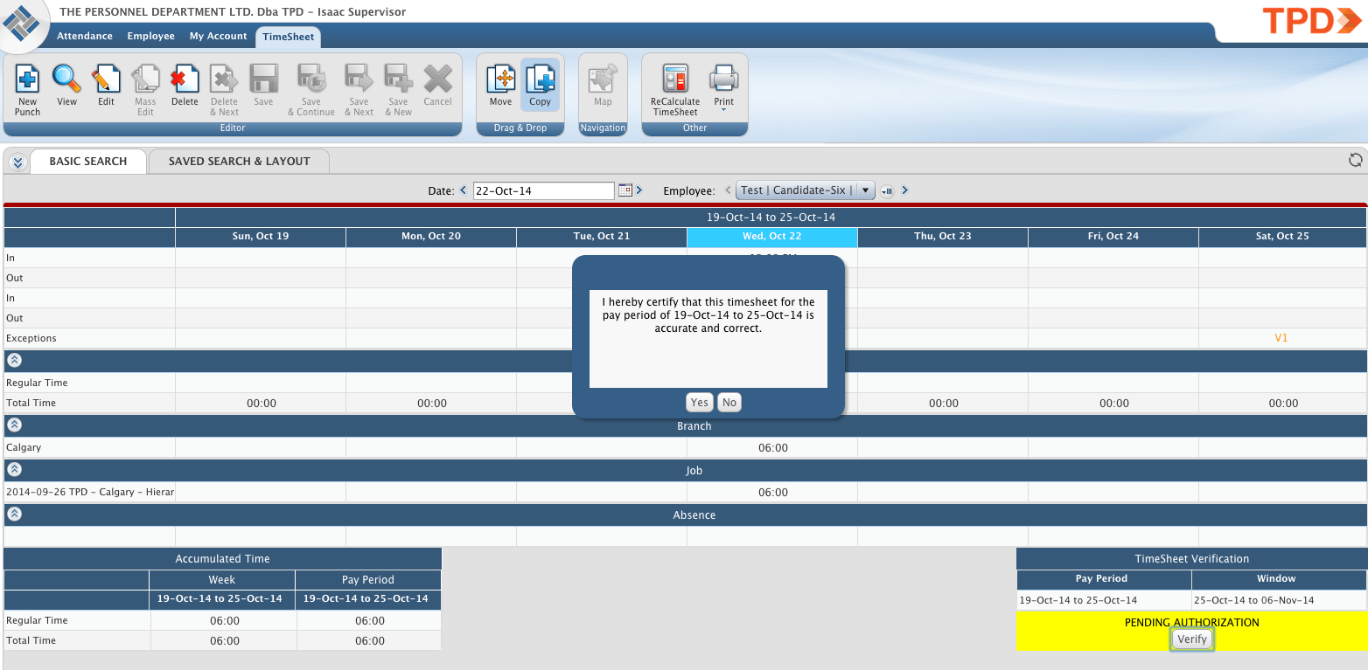The height and width of the screenshot is (670, 1368).
Task: Click the V1 exception on Saturday
Action: [1281, 338]
